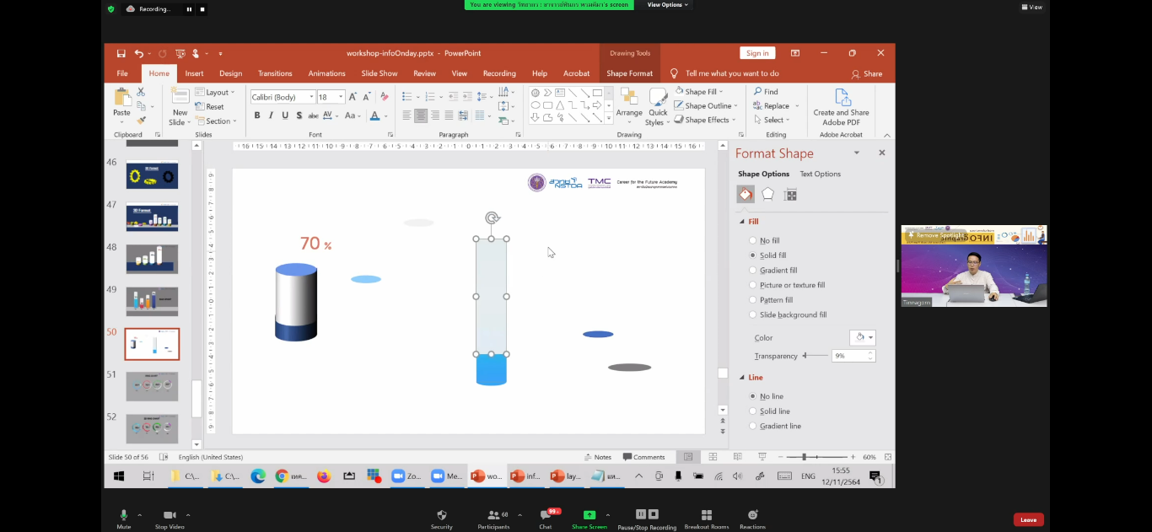Open Effects tab in Format Shape
The image size is (1152, 532).
click(767, 195)
